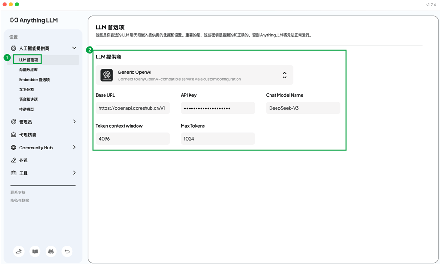Viewport: 441px width, 265px height.
Task: Click the Anything LLM title text
Action: (x=39, y=20)
